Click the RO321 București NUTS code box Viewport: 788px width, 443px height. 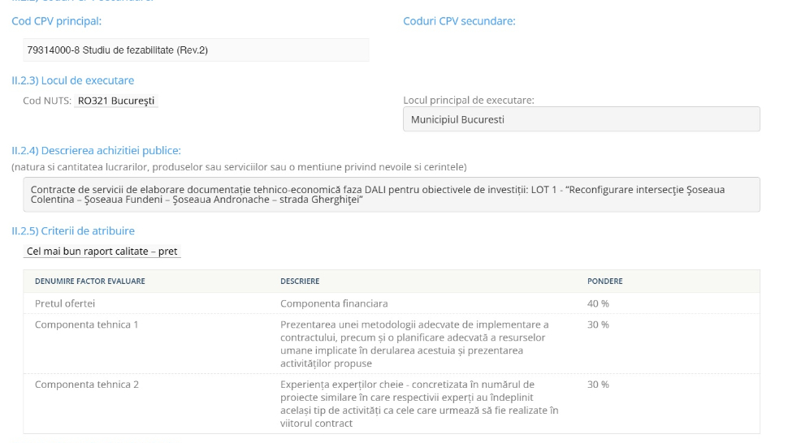point(116,101)
